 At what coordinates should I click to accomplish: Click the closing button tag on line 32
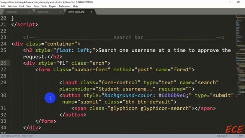[x=73, y=115]
